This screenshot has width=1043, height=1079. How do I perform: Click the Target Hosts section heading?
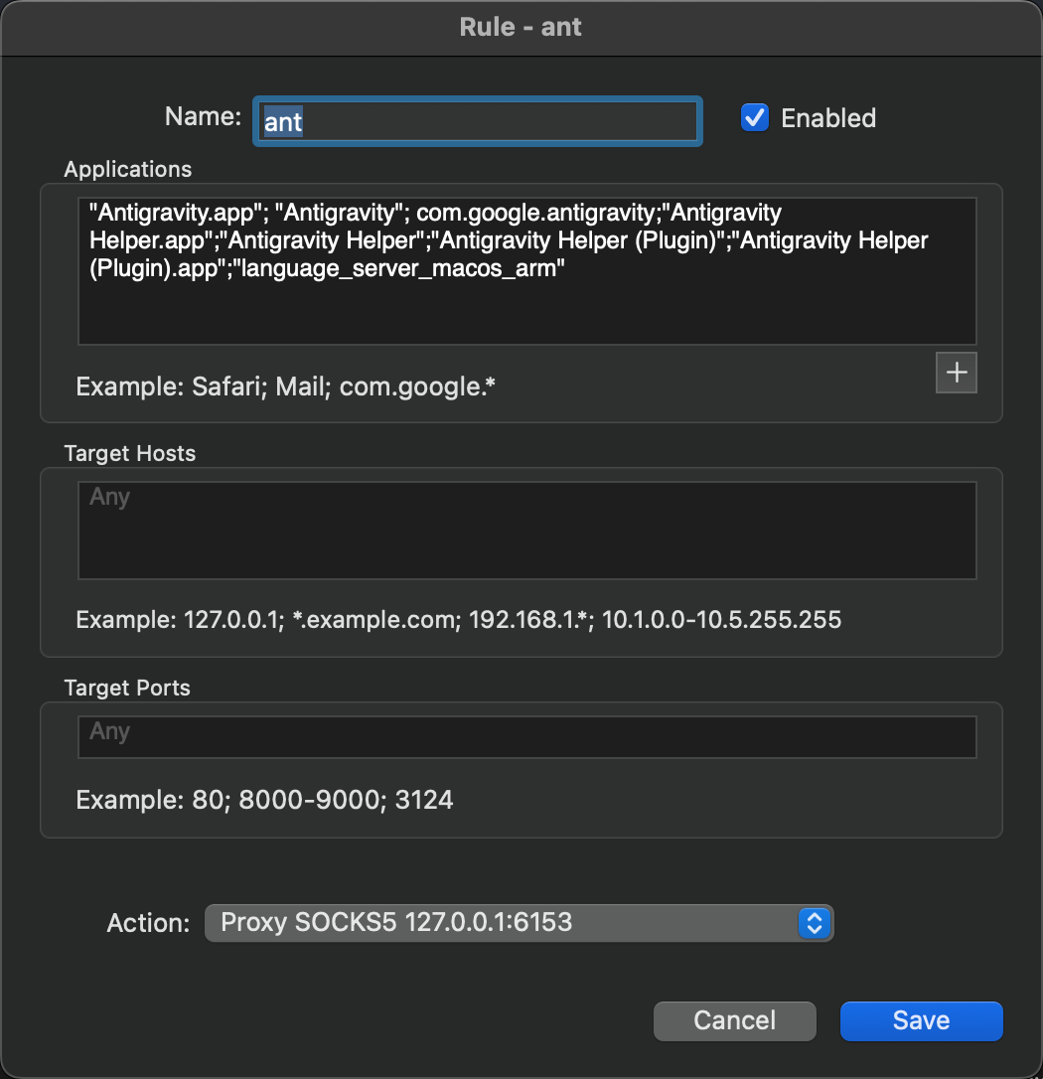(130, 453)
